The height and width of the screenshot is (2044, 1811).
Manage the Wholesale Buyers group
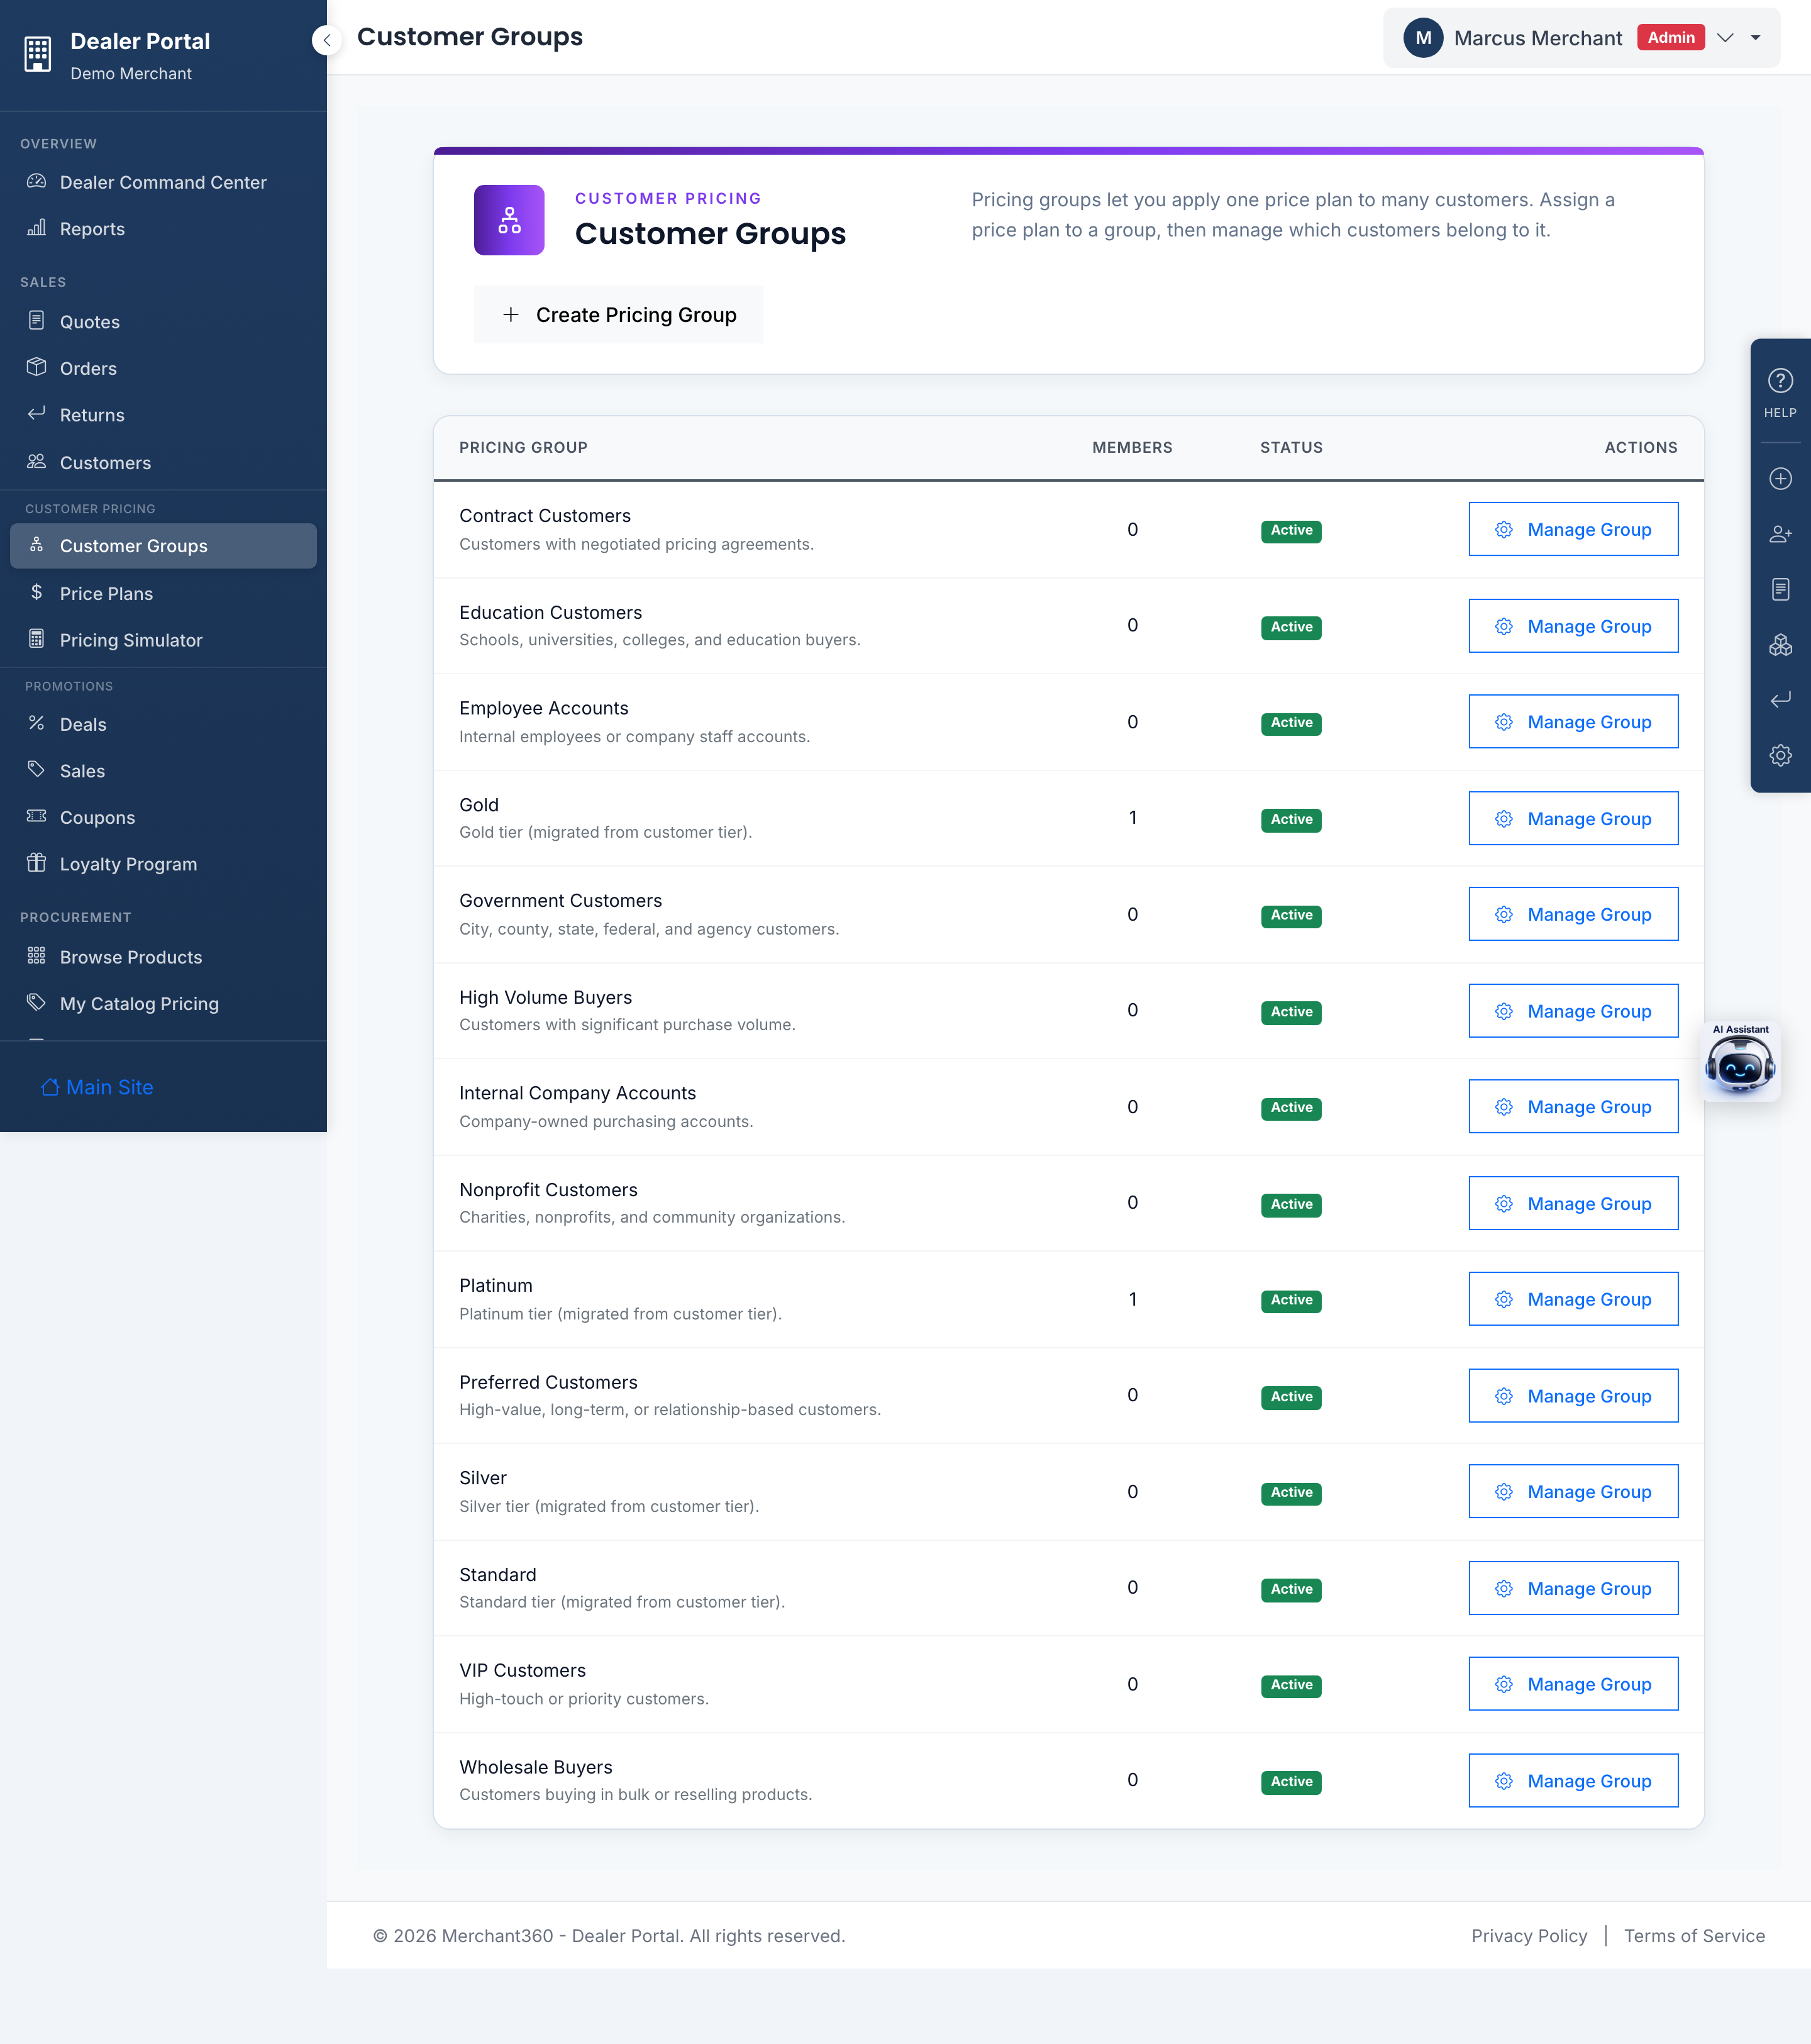(1573, 1781)
